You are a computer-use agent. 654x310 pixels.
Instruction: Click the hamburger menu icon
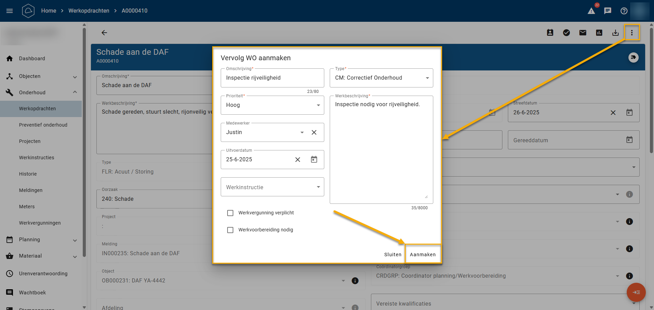pyautogui.click(x=10, y=11)
